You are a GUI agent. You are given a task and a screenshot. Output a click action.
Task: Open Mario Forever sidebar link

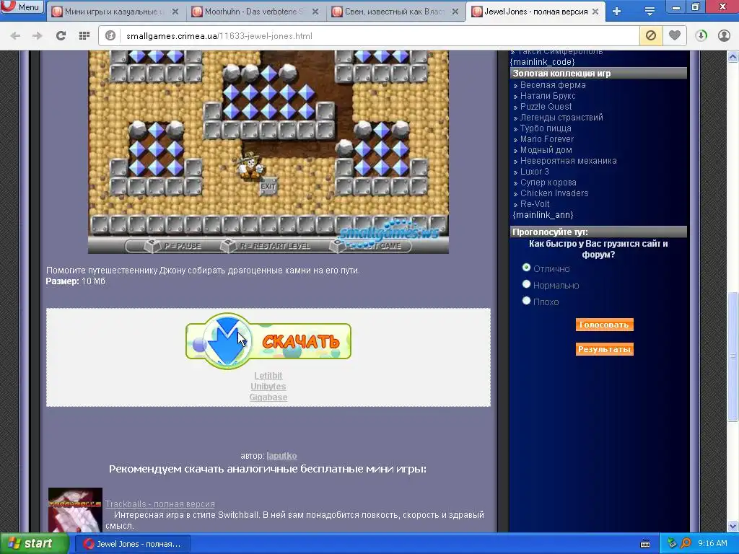547,139
